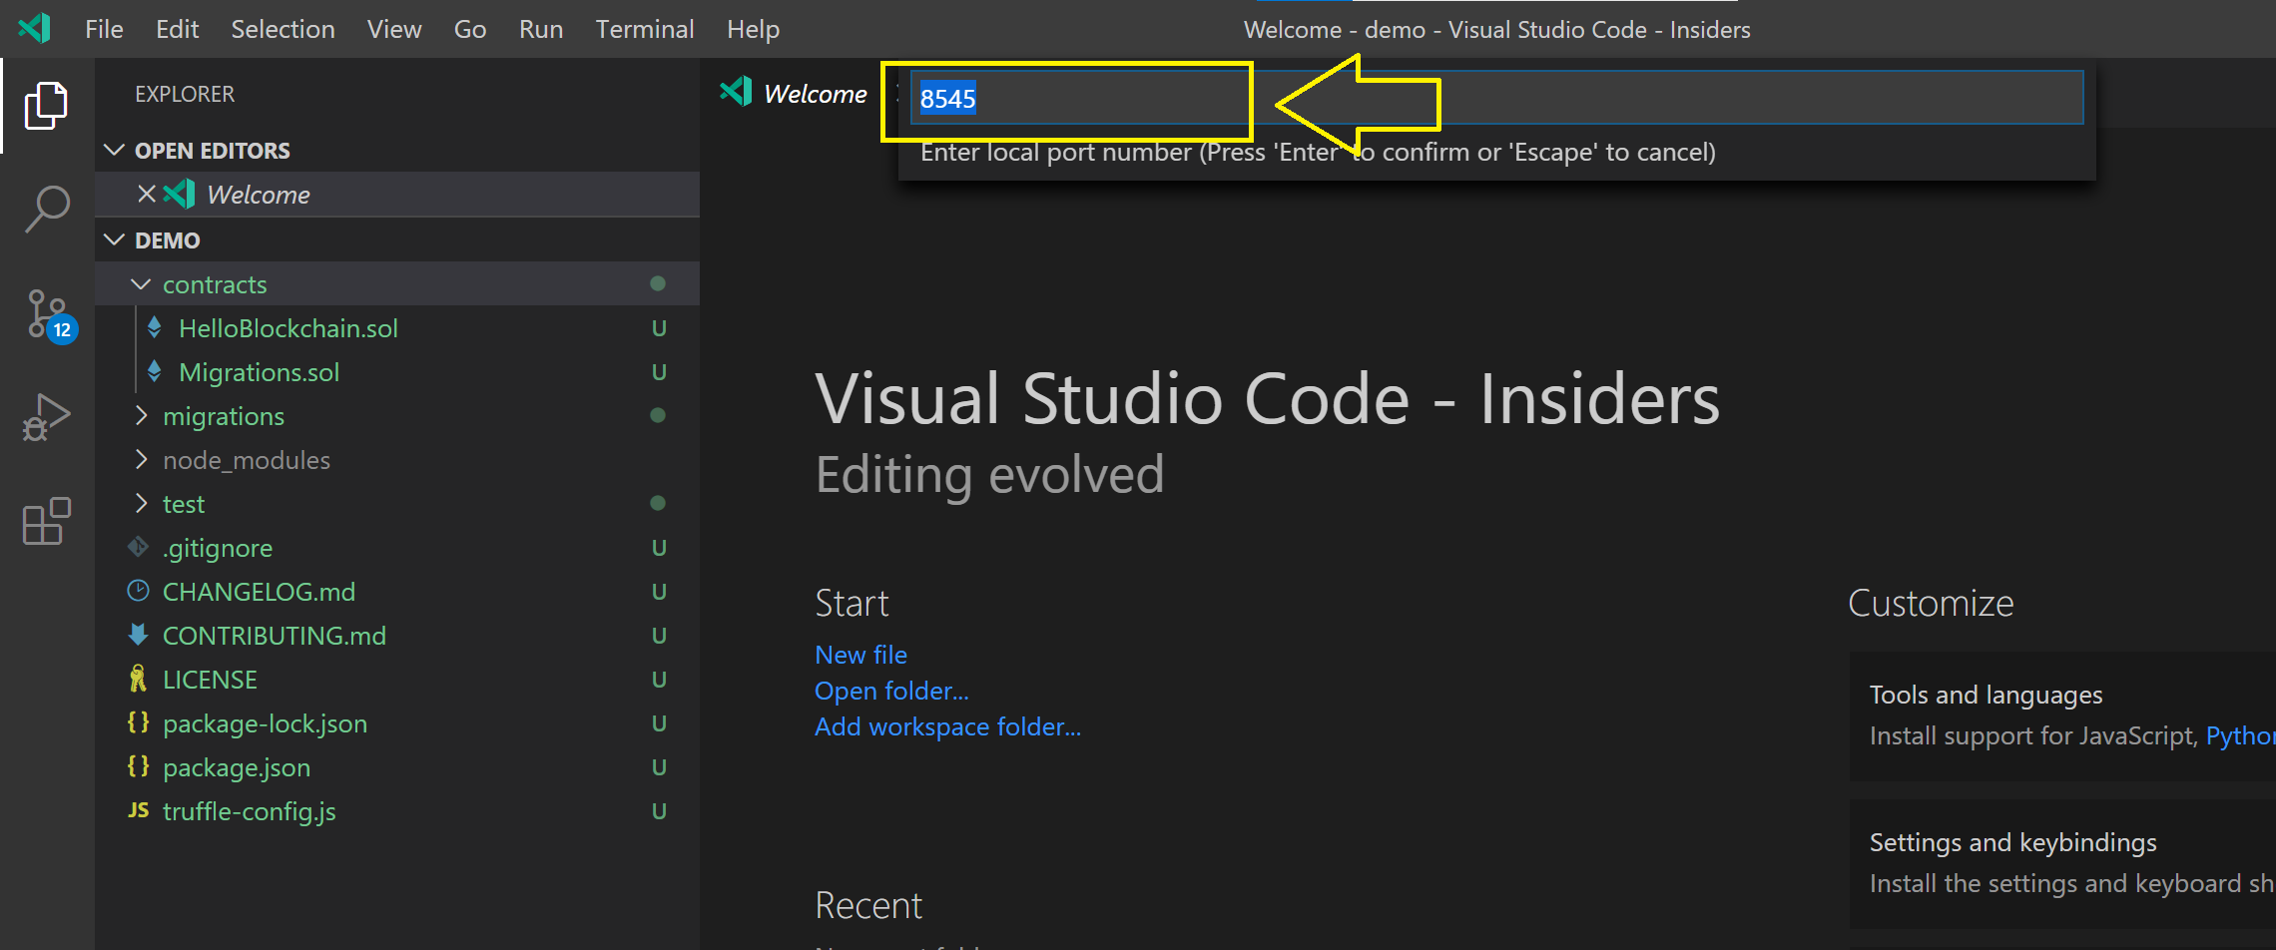Click the New file link
This screenshot has width=2276, height=950.
click(x=860, y=655)
